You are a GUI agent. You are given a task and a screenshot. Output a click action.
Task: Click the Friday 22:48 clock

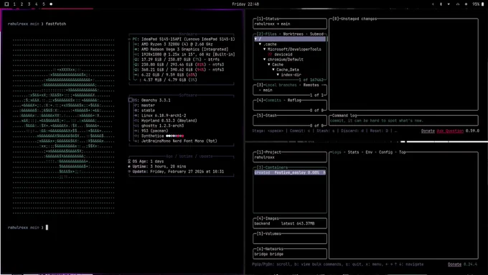(x=245, y=4)
